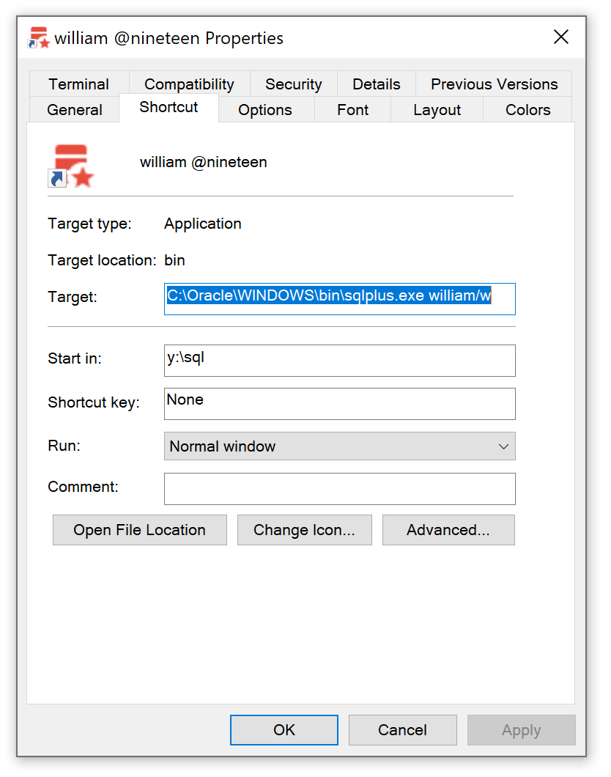Click the Open File Location button
The image size is (611, 777).
pyautogui.click(x=140, y=530)
